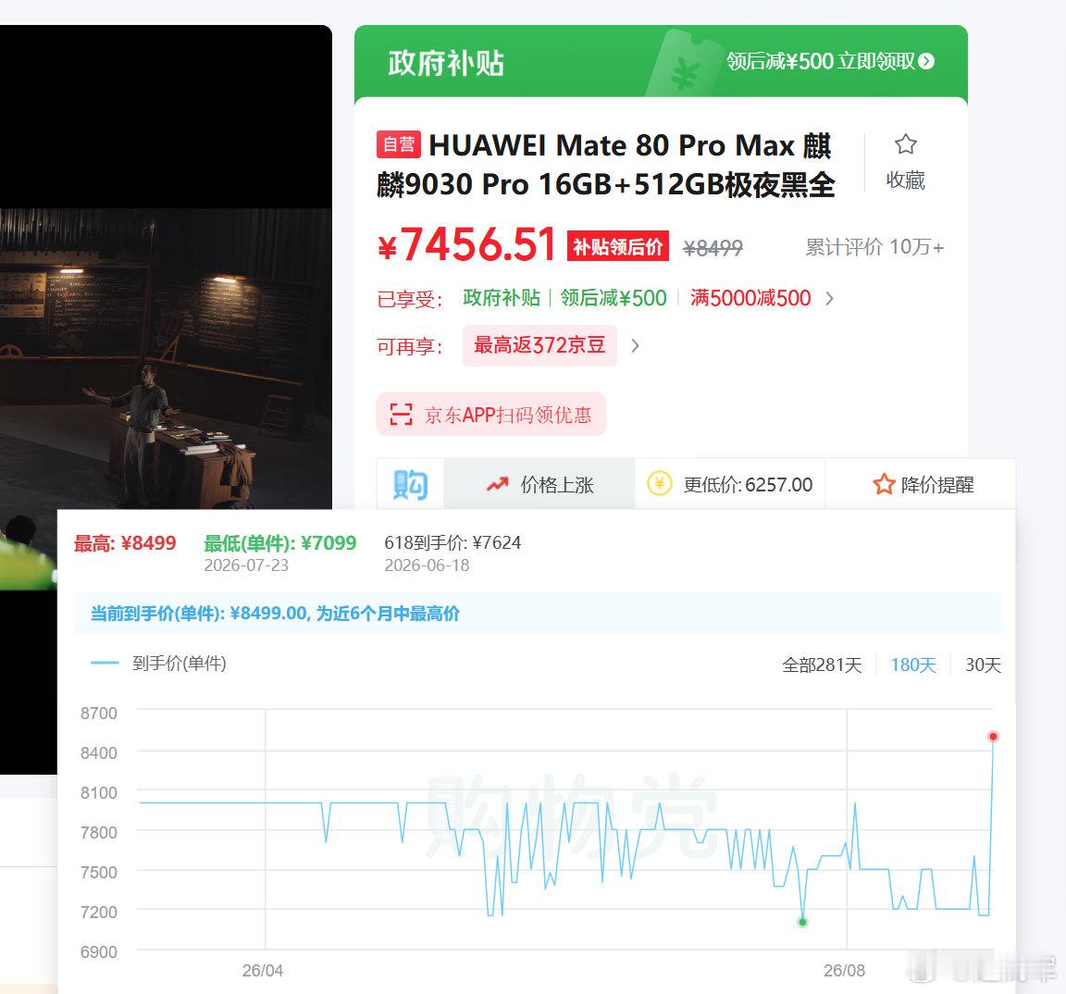The height and width of the screenshot is (994, 1066).
Task: Click the red highest-price point on chart
Action: (x=993, y=737)
